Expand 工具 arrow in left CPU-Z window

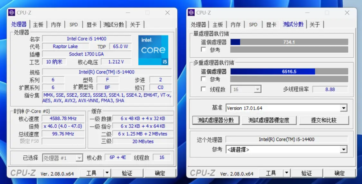coord(107,173)
